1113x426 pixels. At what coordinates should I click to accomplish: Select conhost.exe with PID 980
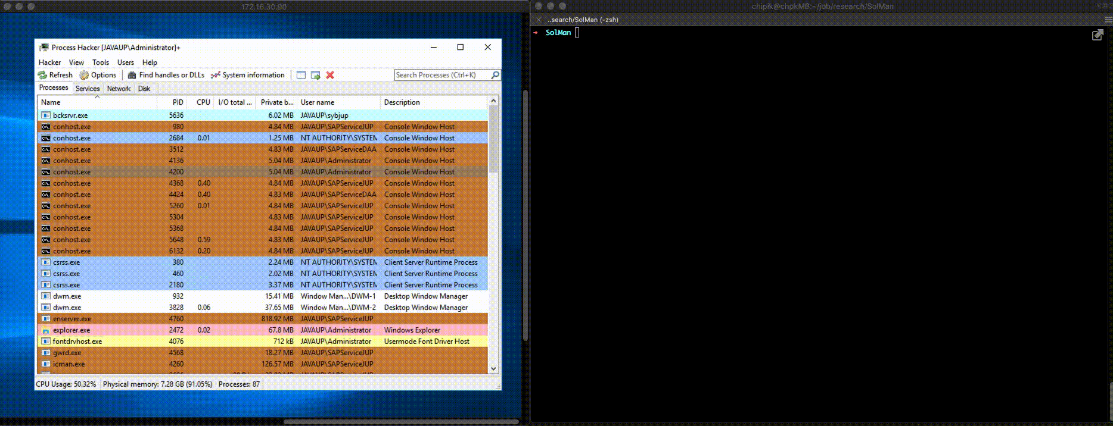pos(262,127)
